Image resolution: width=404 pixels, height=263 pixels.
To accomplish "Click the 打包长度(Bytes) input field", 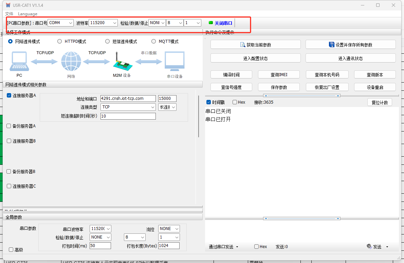I will click(x=169, y=246).
